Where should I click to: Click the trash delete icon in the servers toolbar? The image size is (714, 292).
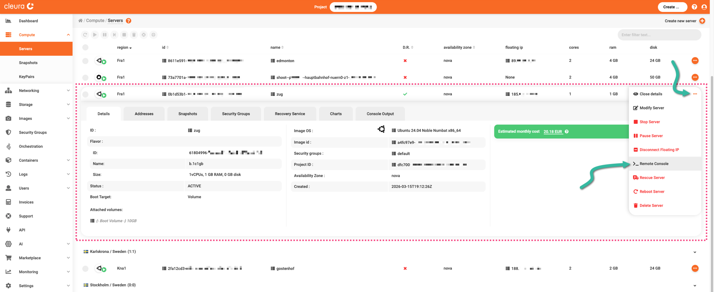point(134,35)
